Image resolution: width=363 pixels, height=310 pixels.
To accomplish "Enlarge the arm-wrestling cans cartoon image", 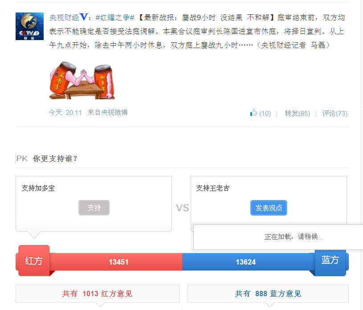I will coord(82,80).
